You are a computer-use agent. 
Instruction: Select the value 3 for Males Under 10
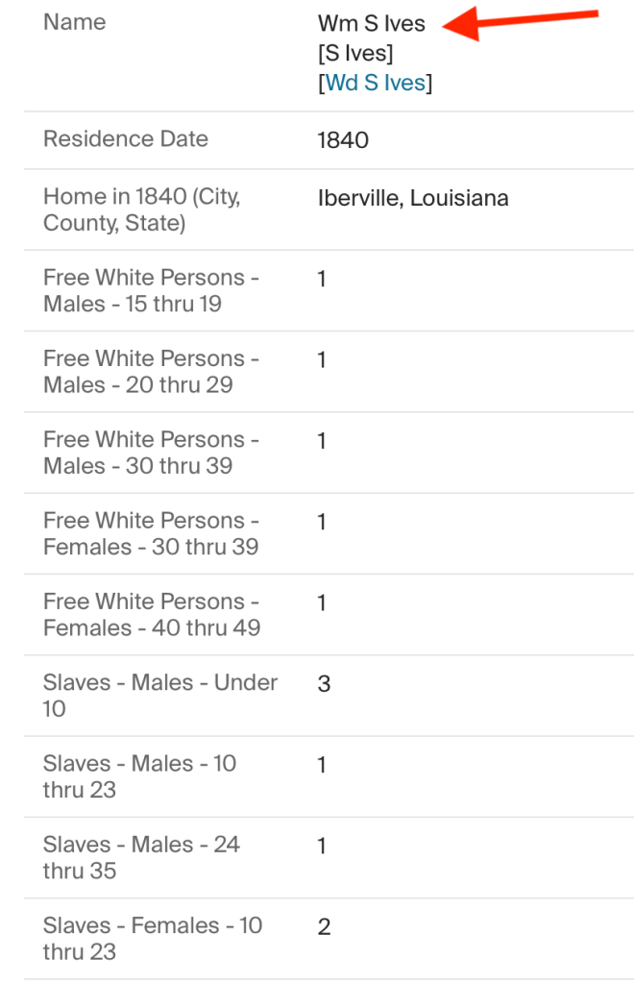(x=324, y=684)
